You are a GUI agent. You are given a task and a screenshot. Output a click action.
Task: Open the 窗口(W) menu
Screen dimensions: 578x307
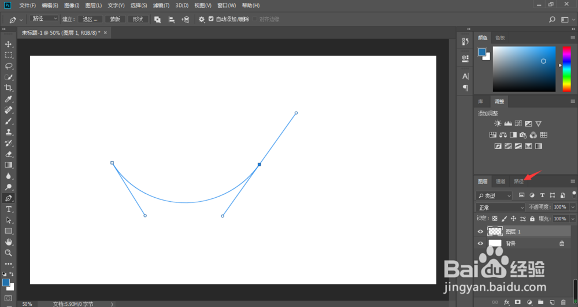click(227, 6)
